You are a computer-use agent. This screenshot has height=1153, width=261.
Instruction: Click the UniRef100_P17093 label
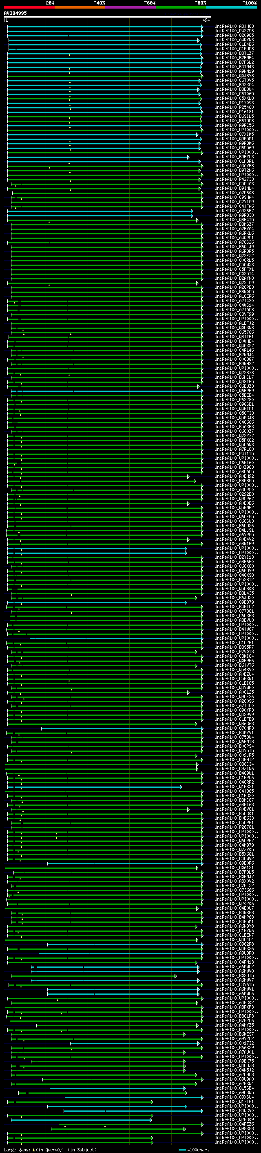pos(234,103)
